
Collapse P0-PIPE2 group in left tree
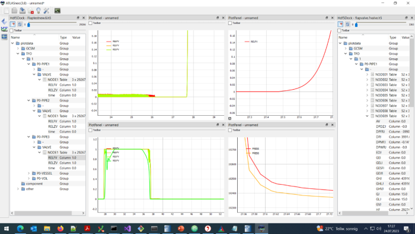point(29,100)
